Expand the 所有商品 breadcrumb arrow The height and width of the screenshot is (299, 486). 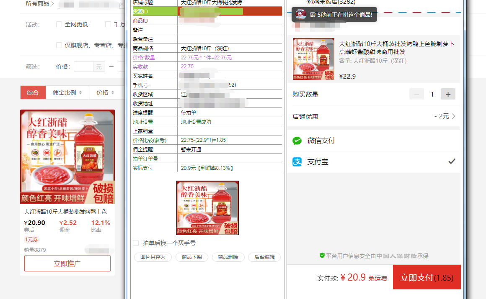pos(52,4)
